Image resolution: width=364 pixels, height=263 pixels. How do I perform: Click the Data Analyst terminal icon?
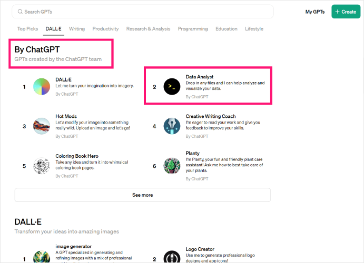tap(172, 87)
